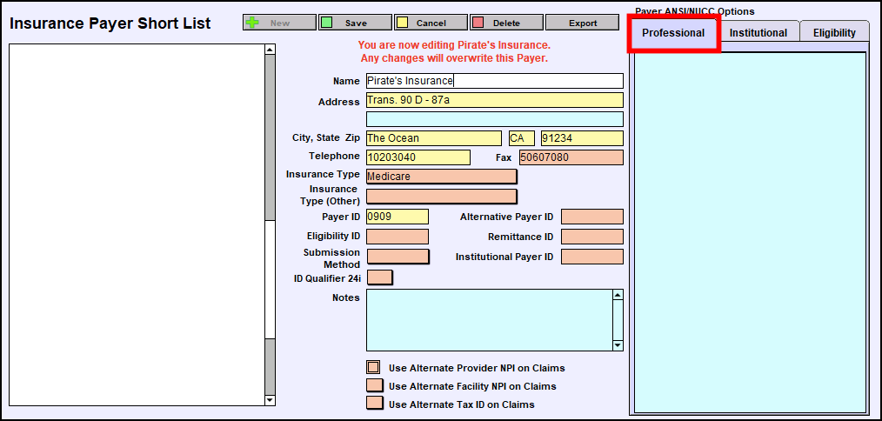Toggle Use Alternate Facility NPI on Claims
The width and height of the screenshot is (882, 421).
pos(375,385)
